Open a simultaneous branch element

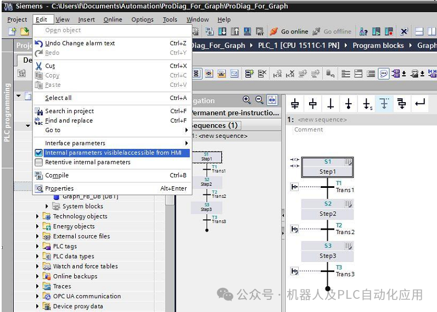pos(401,104)
